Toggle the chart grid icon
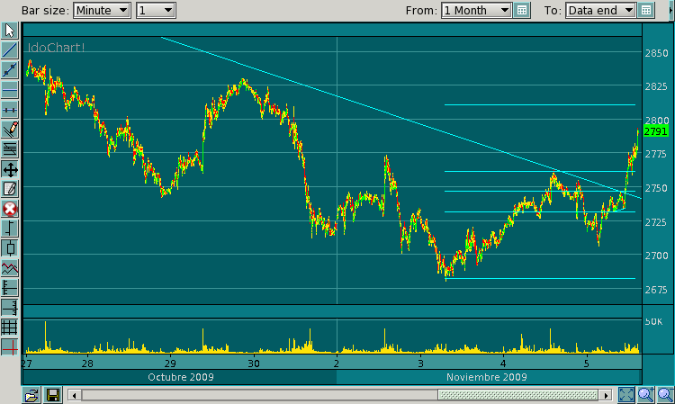675x404 pixels. 10,328
